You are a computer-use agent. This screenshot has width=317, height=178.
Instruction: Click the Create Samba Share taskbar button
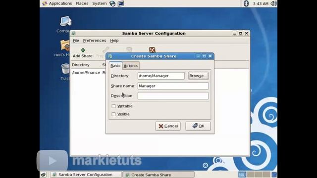pyautogui.click(x=158, y=175)
